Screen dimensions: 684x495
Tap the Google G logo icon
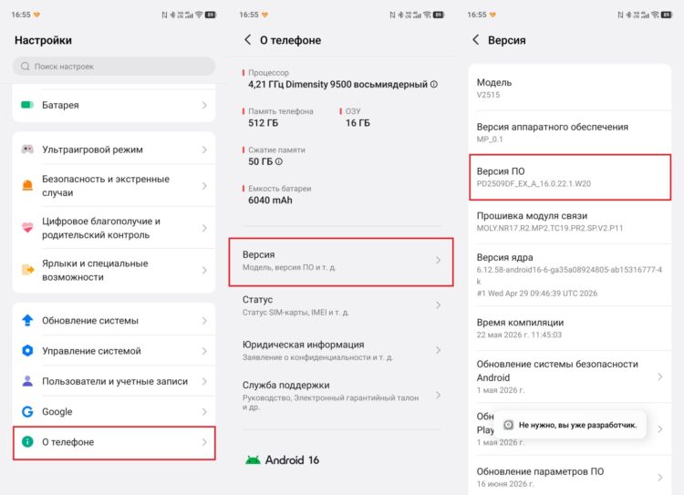pyautogui.click(x=27, y=411)
